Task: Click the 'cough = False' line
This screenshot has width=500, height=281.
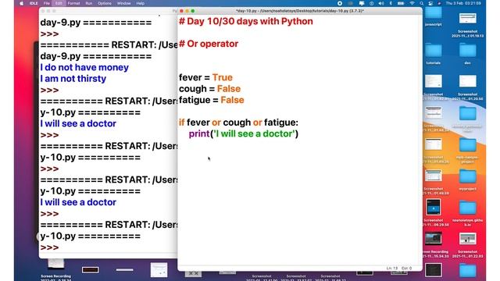Action: (x=210, y=88)
